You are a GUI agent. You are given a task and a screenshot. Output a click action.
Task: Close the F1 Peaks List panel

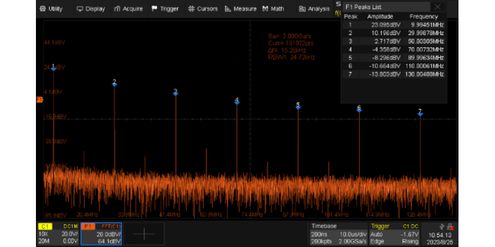(437, 7)
